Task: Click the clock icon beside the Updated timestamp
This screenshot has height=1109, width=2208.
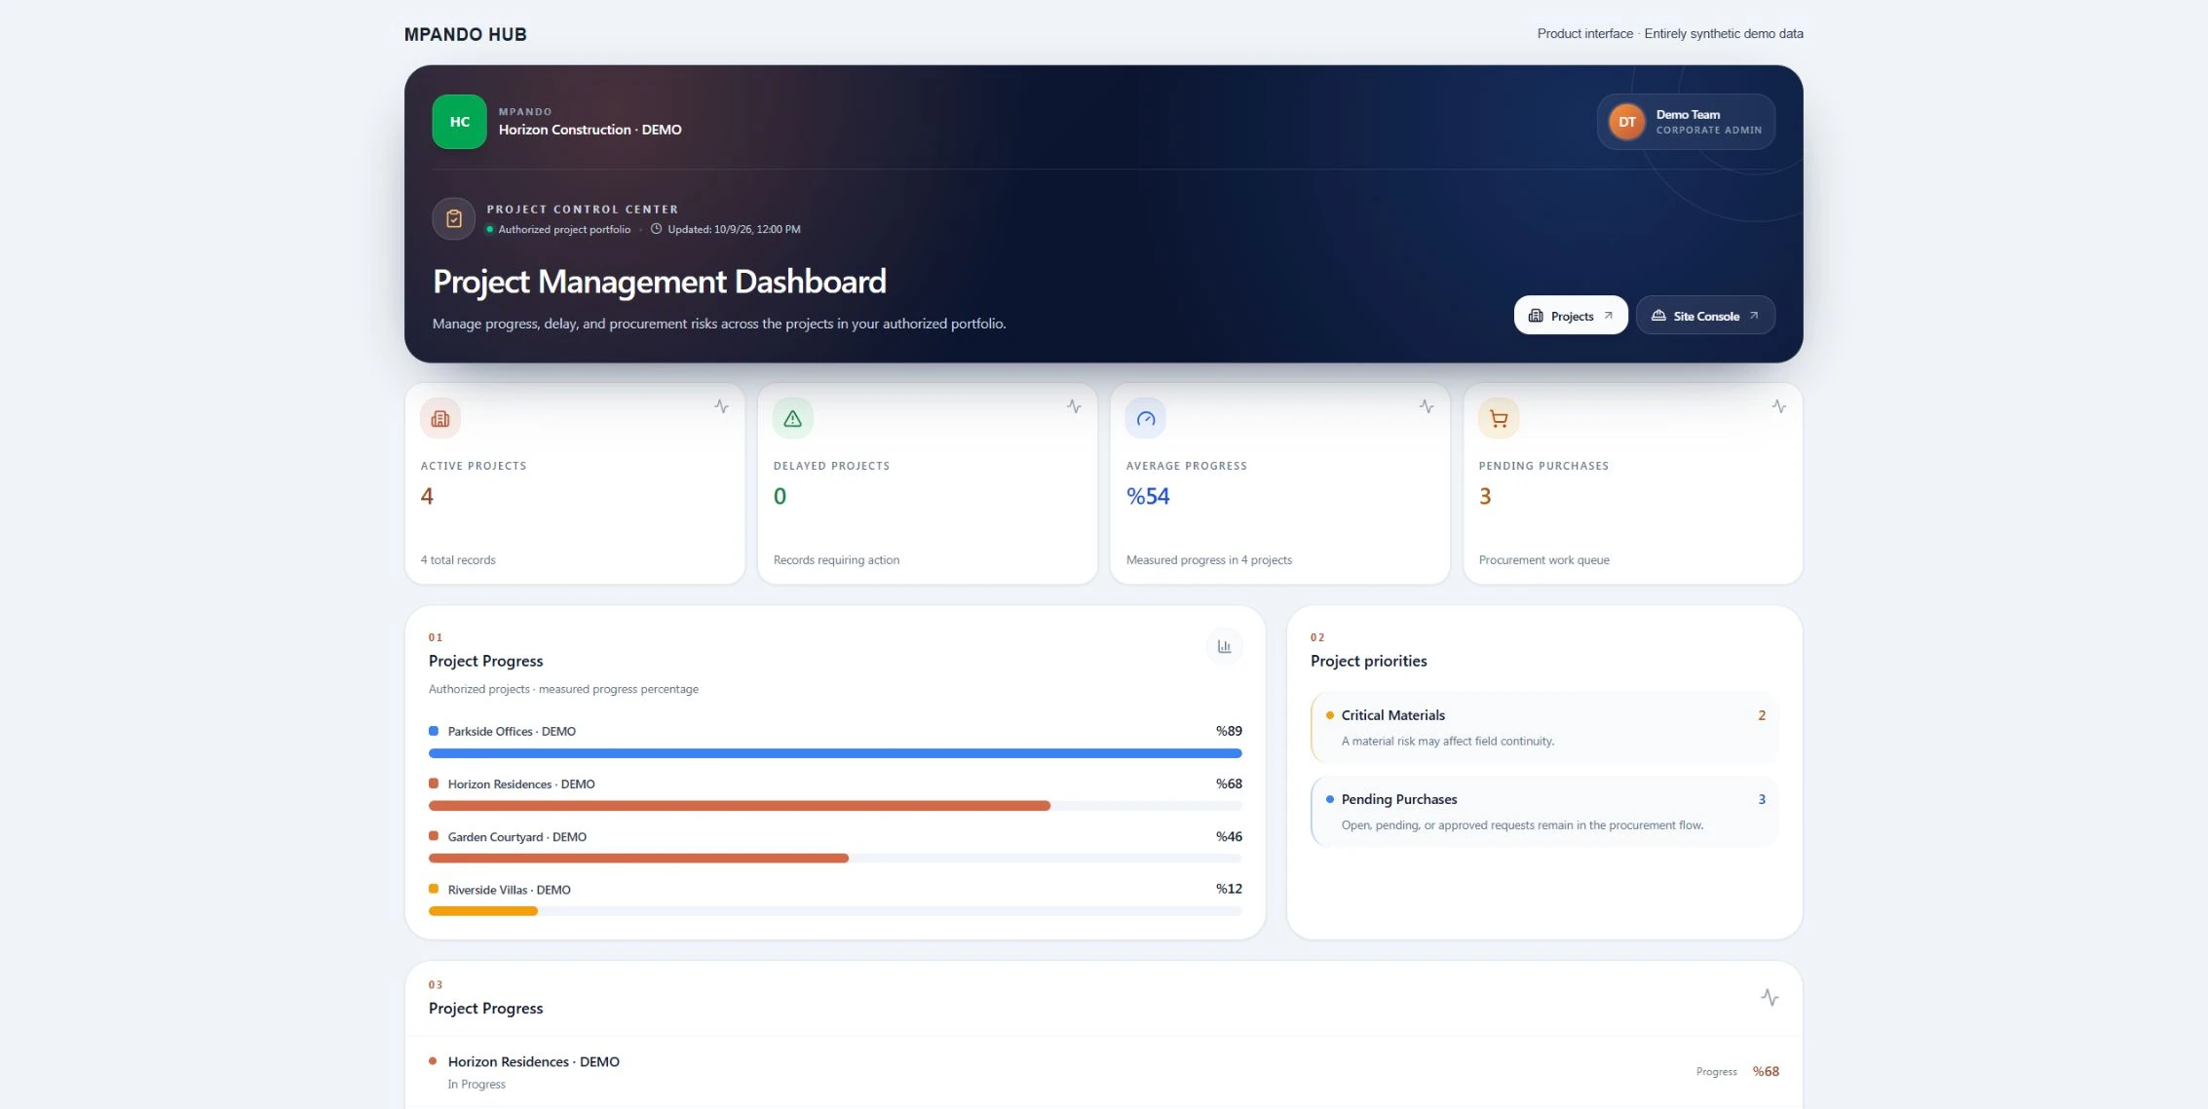Action: click(656, 229)
